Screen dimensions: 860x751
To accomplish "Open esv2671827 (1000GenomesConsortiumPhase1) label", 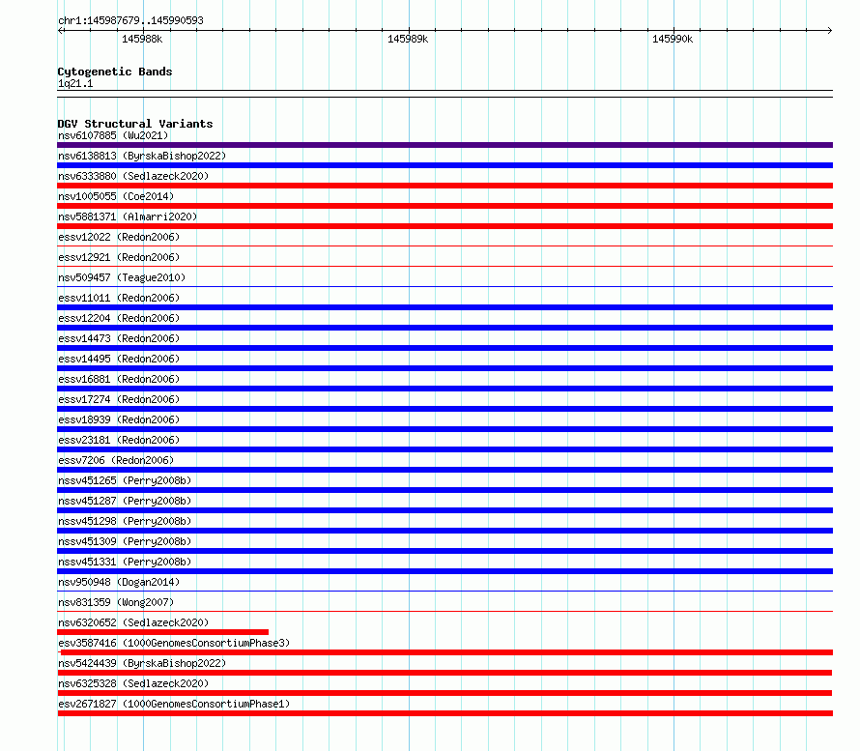I will pyautogui.click(x=174, y=704).
